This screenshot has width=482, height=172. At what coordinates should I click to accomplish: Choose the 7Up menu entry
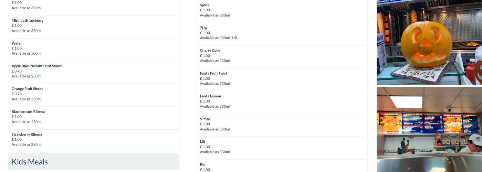click(x=203, y=28)
